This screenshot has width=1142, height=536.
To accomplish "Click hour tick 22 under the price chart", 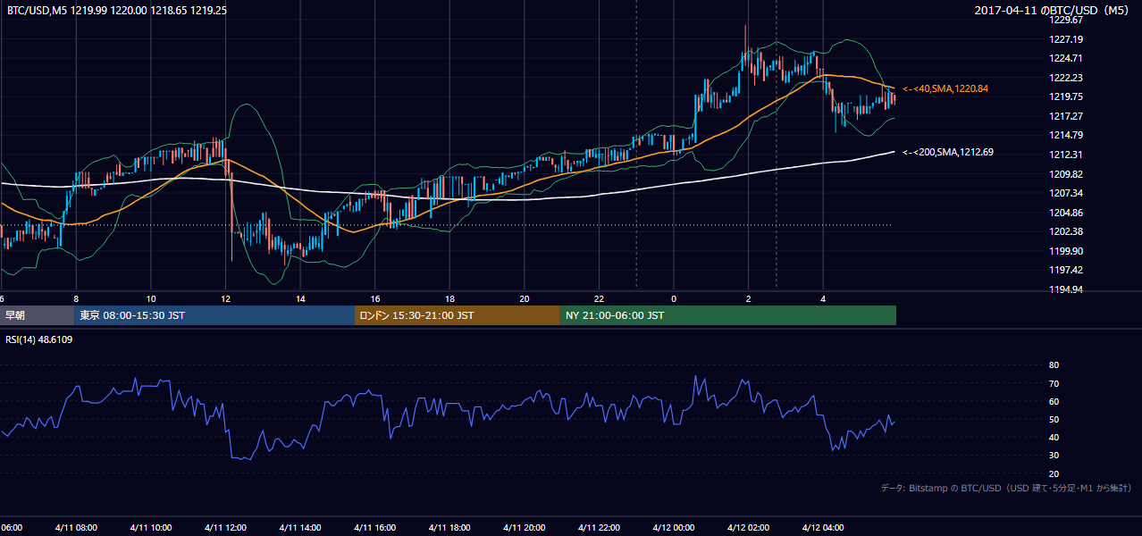I will click(599, 298).
